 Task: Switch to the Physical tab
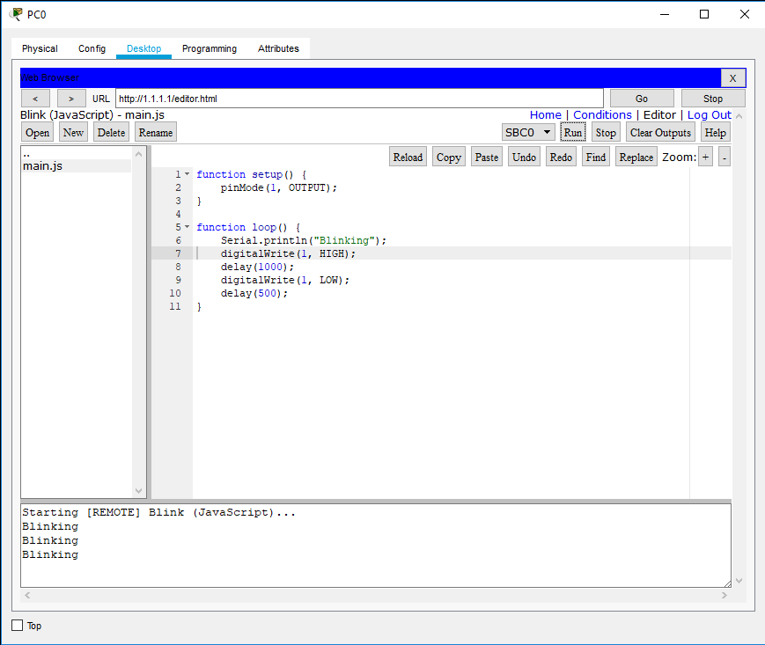click(x=39, y=48)
